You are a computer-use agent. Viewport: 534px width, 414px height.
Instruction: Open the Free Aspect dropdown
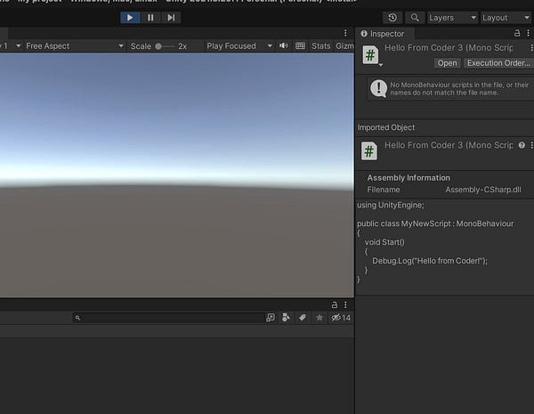tap(75, 46)
